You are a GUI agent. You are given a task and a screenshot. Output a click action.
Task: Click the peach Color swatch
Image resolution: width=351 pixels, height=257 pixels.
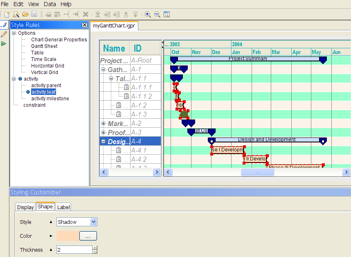tap(67, 236)
